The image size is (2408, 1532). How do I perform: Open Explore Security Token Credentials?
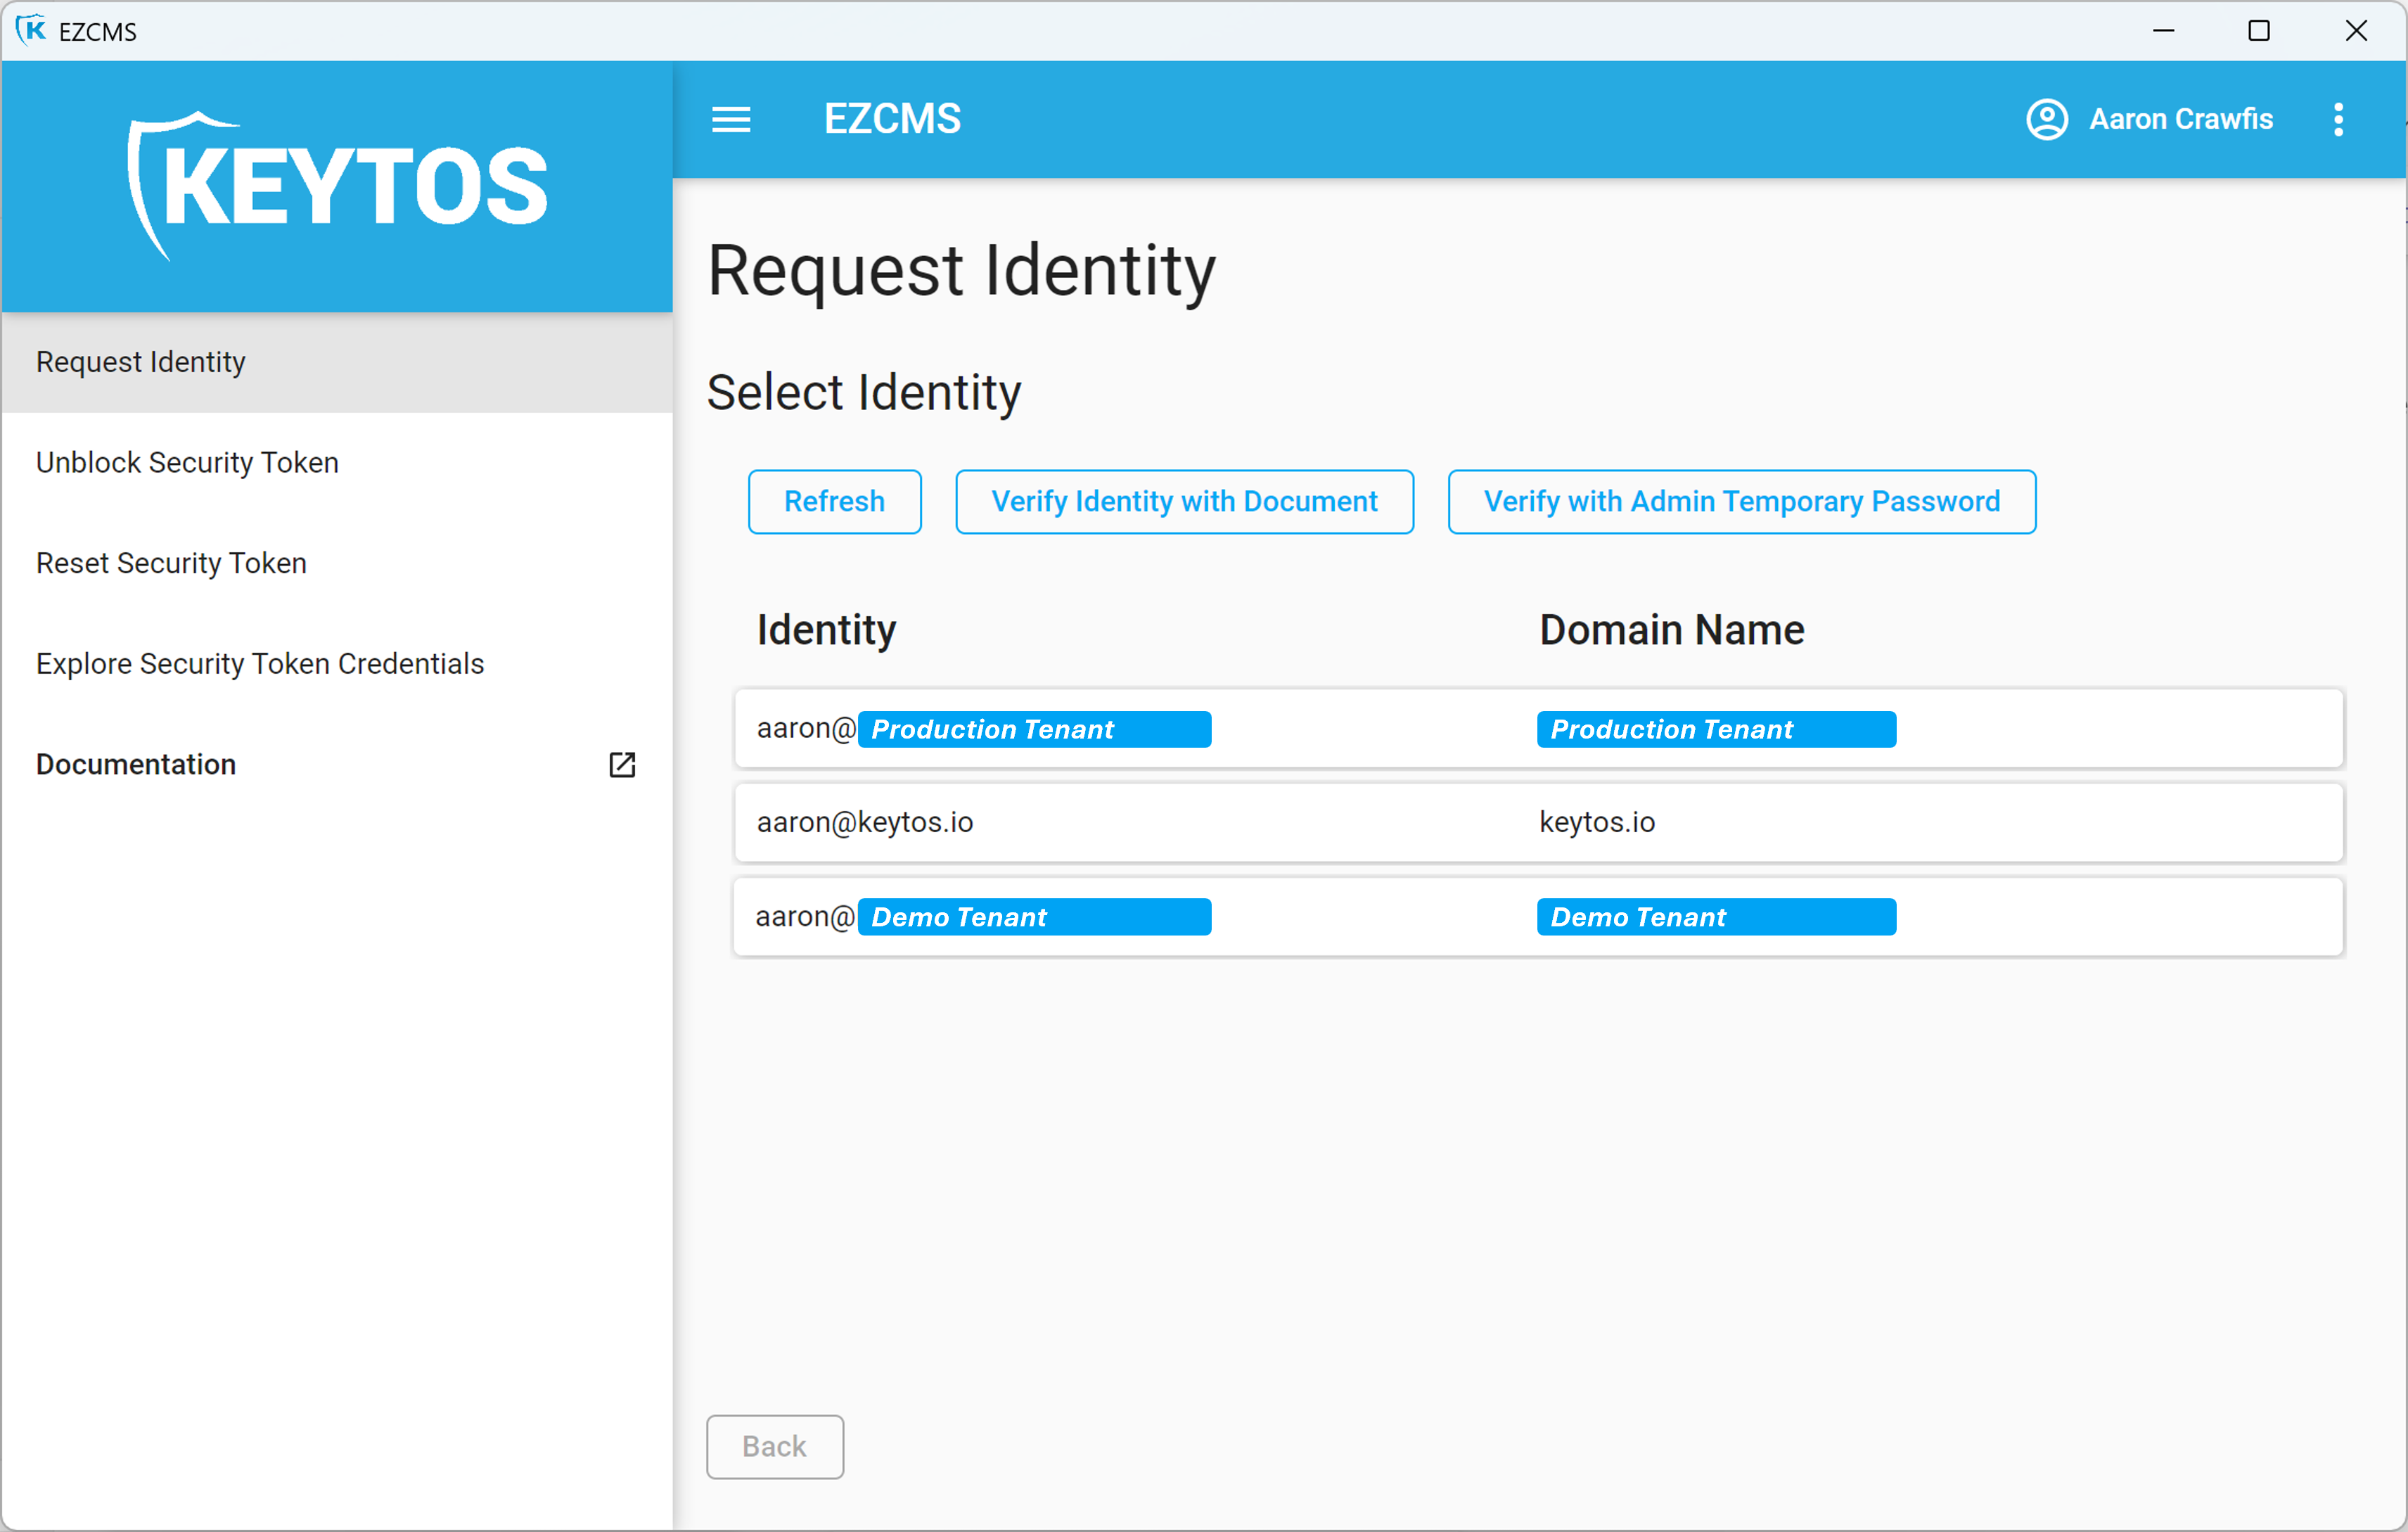click(x=259, y=663)
